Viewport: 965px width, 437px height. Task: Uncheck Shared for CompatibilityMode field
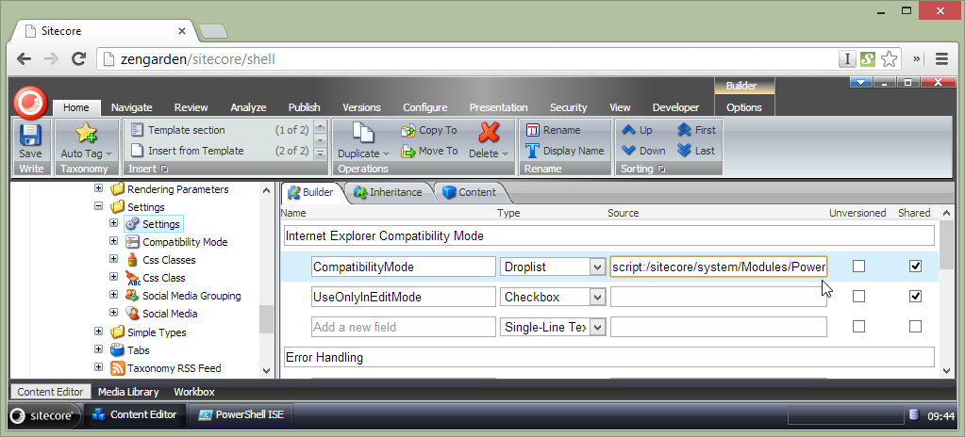914,267
